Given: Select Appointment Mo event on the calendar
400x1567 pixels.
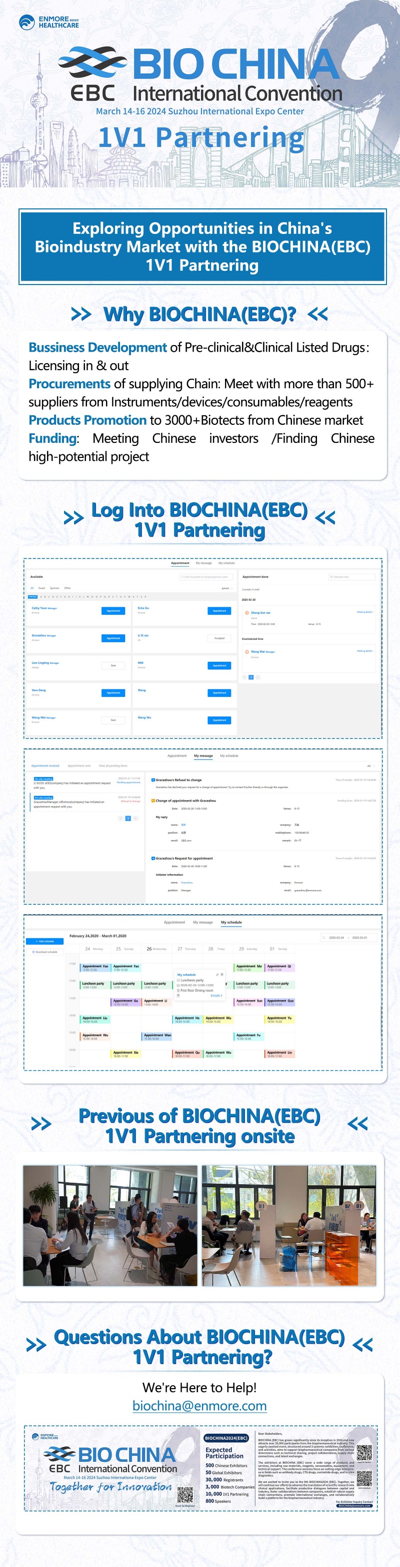Looking at the screenshot, I should (x=249, y=967).
